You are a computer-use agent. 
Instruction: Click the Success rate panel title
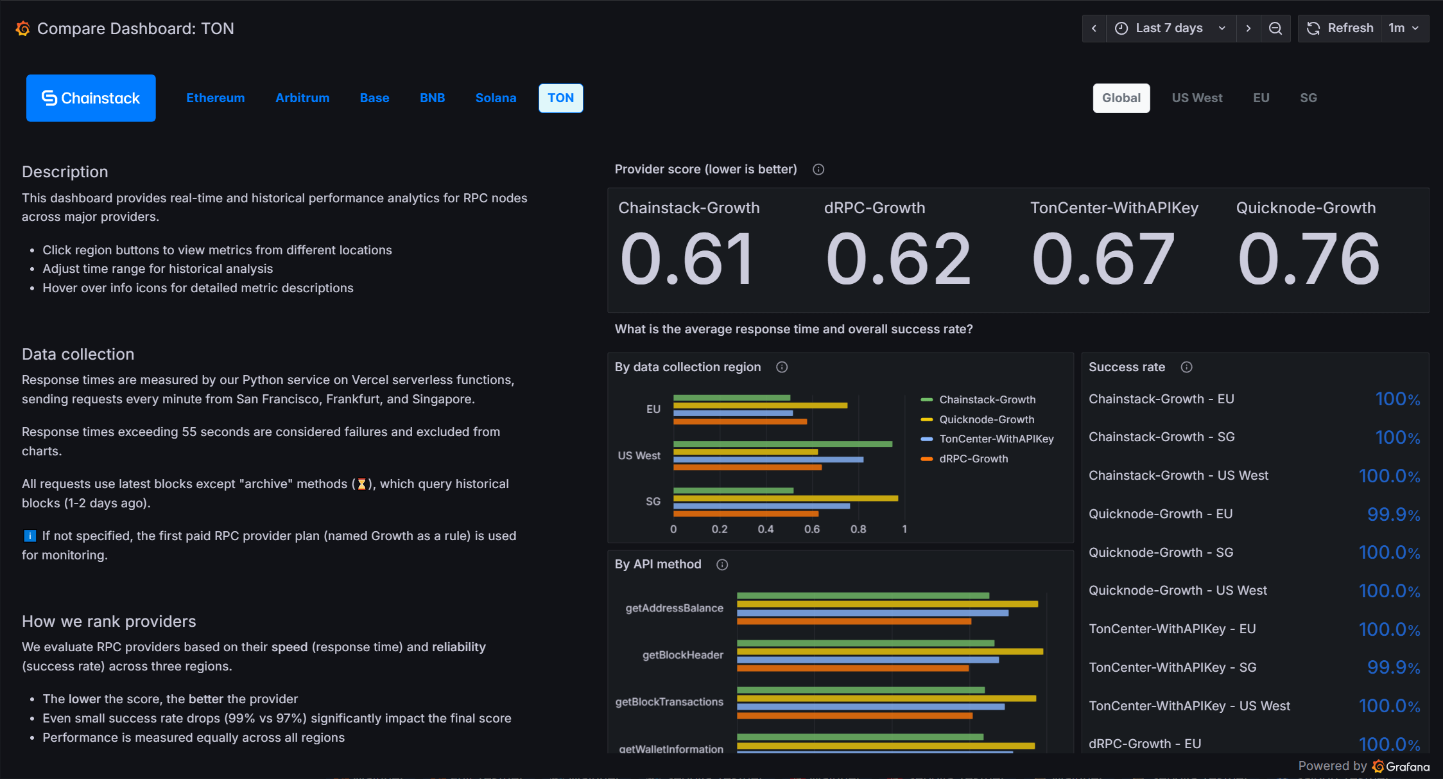pyautogui.click(x=1127, y=367)
